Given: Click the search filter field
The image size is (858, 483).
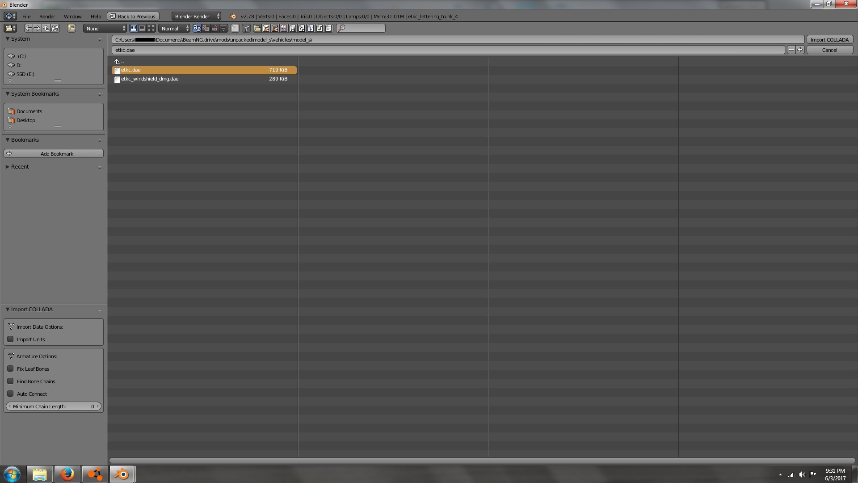Looking at the screenshot, I should coord(361,28).
